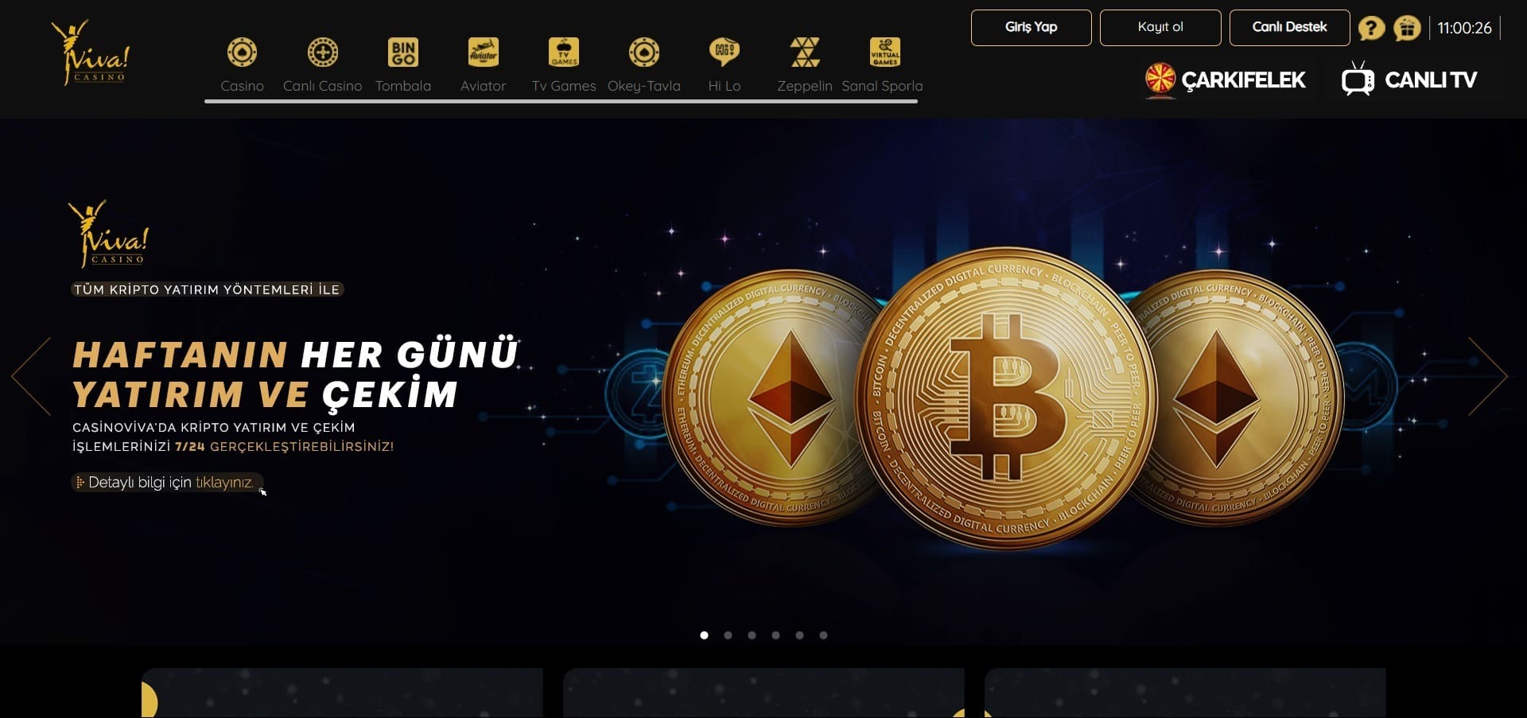
Task: Advance to the next banner slide arrow
Action: (1487, 376)
